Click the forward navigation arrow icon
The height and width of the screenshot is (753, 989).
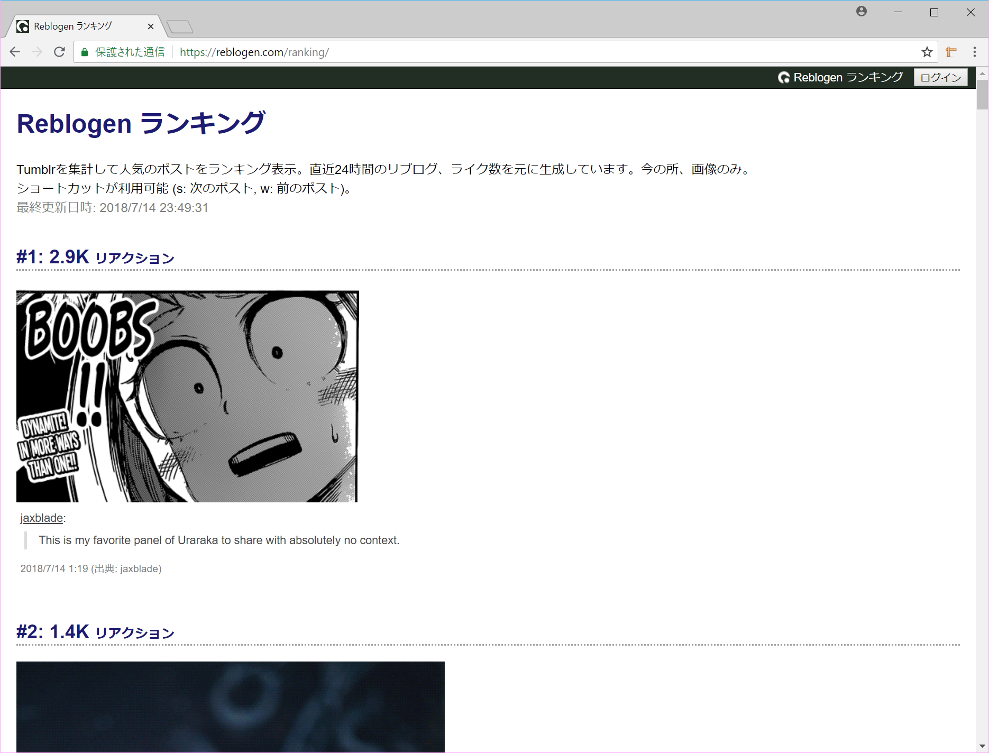(37, 52)
